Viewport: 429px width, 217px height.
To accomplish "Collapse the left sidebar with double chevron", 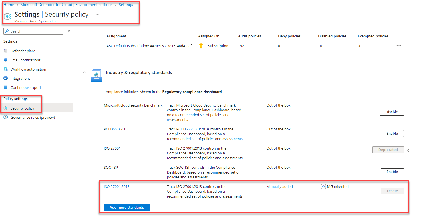I will (69, 31).
